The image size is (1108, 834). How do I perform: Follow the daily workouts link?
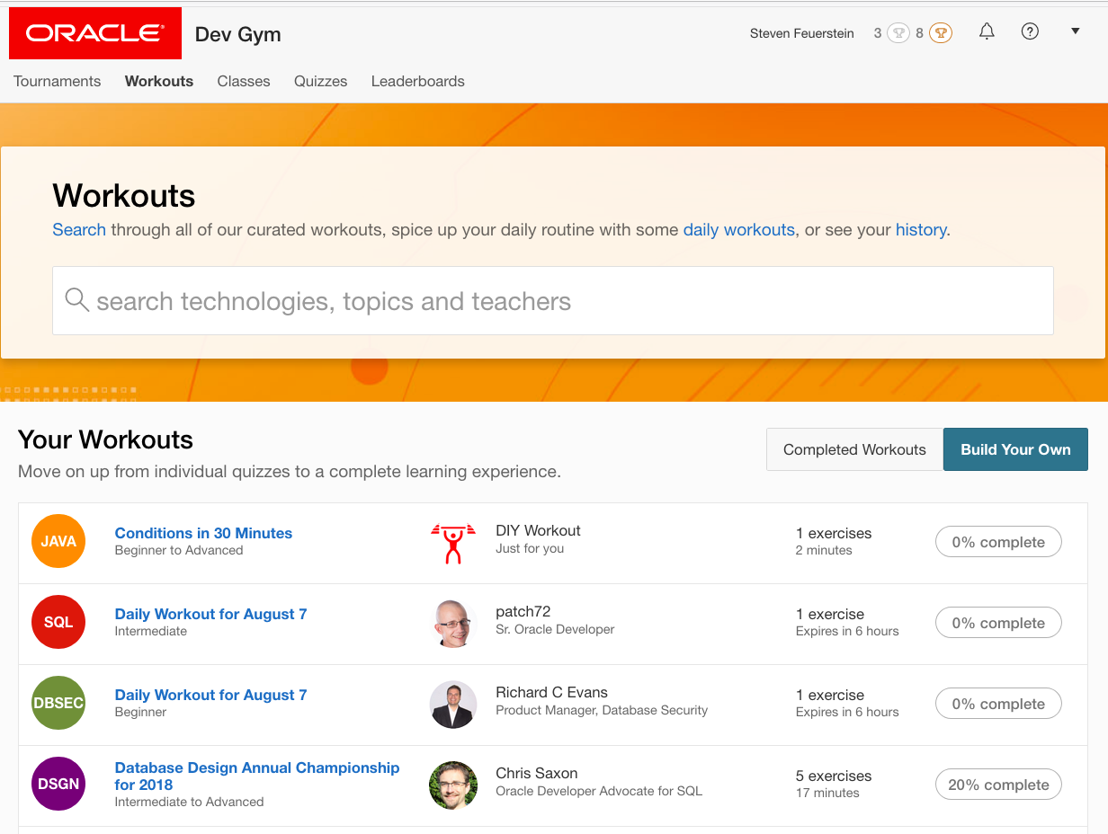click(739, 229)
